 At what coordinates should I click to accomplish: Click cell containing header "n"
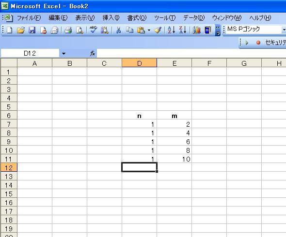(x=139, y=116)
